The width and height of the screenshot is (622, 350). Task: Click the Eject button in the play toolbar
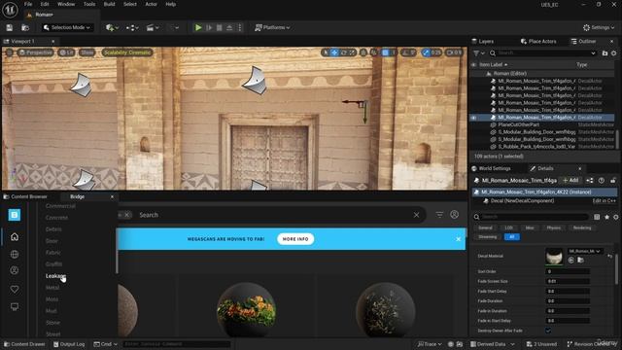(x=229, y=27)
